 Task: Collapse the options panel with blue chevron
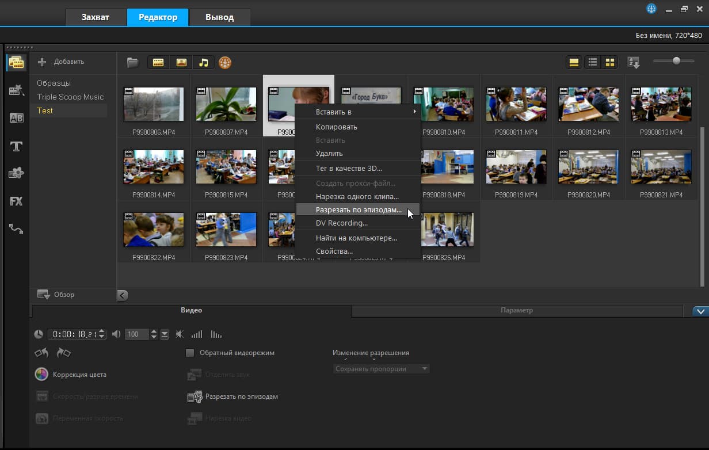click(700, 311)
